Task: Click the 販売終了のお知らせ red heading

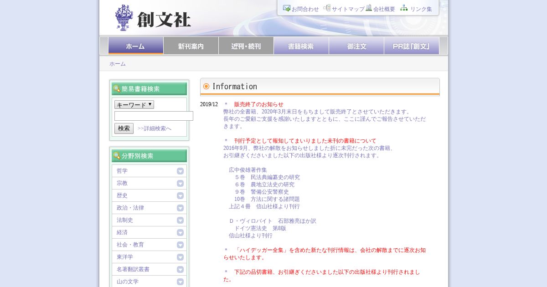Action: pos(259,104)
